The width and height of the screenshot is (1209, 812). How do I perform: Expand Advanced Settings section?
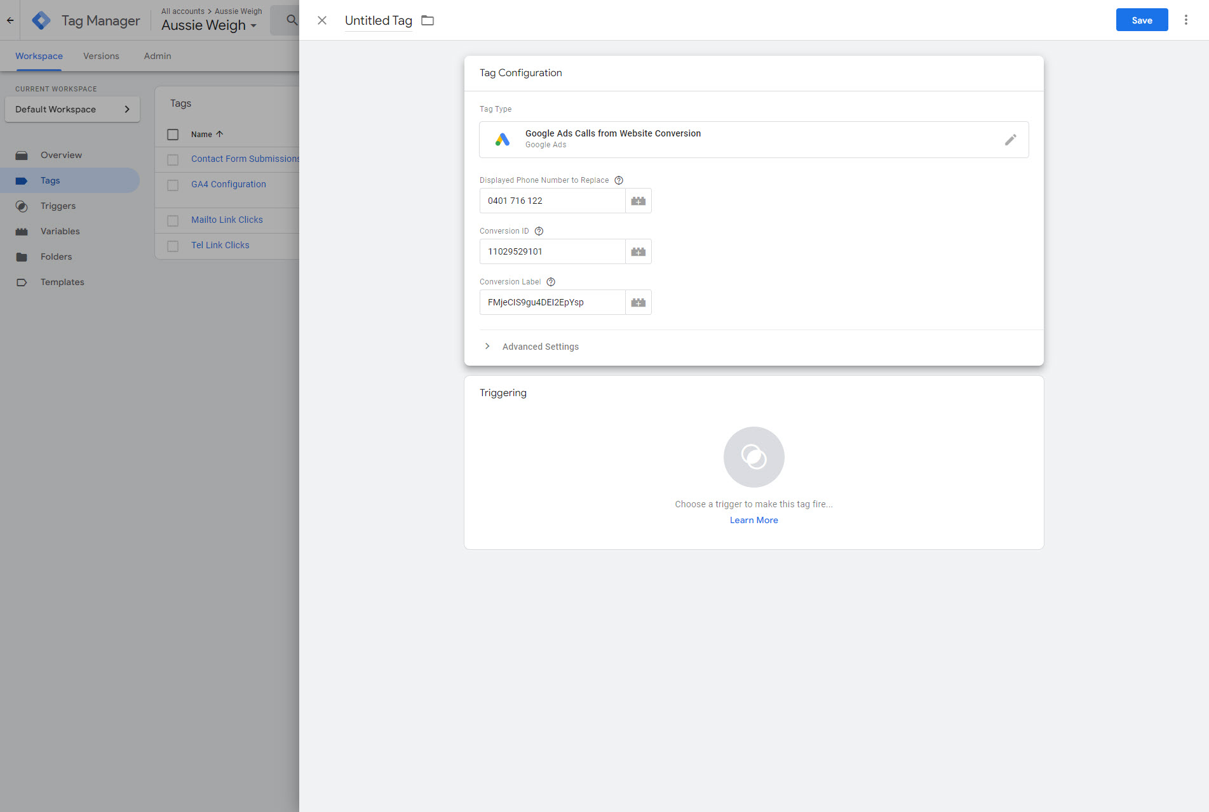[x=487, y=347]
